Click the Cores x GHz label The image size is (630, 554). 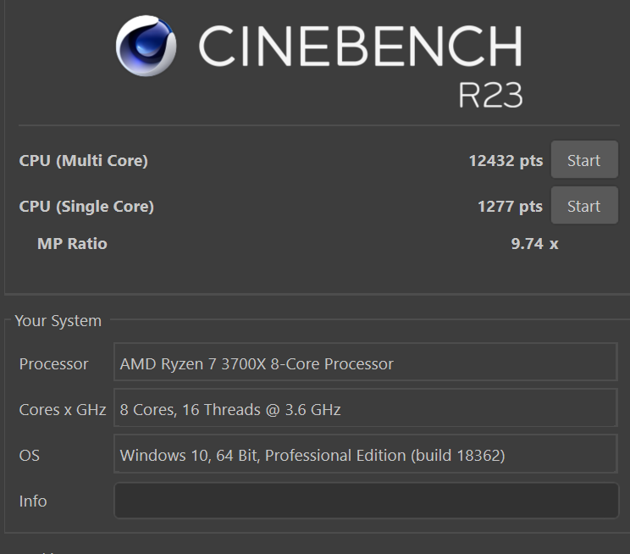click(x=63, y=410)
